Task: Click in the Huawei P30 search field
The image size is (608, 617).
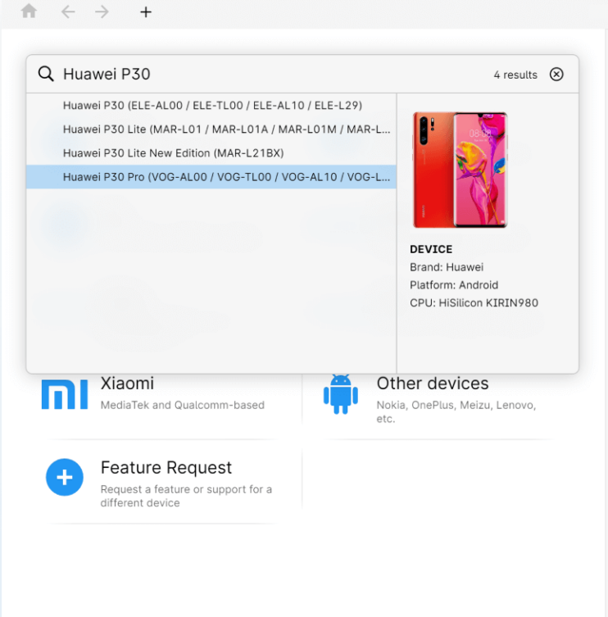Action: tap(275, 74)
